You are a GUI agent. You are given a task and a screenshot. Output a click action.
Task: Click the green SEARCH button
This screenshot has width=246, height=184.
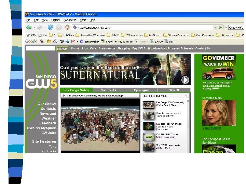tap(62, 49)
